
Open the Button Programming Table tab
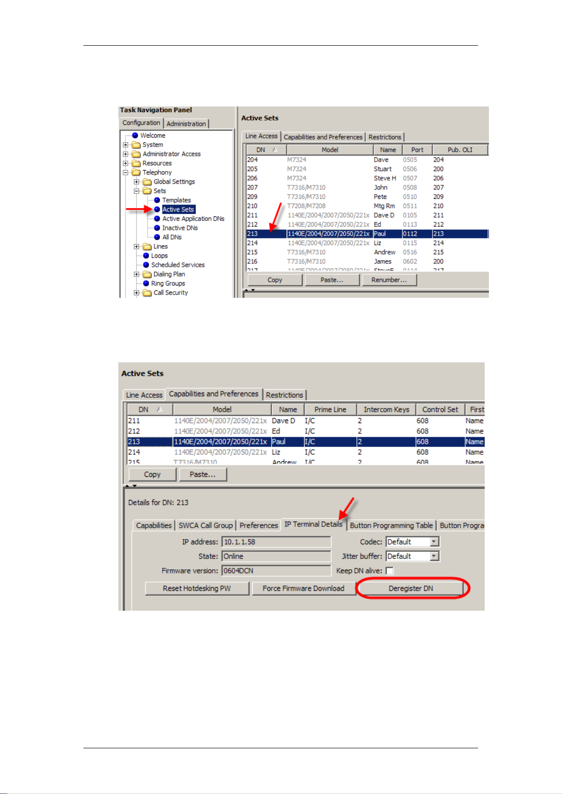click(391, 525)
